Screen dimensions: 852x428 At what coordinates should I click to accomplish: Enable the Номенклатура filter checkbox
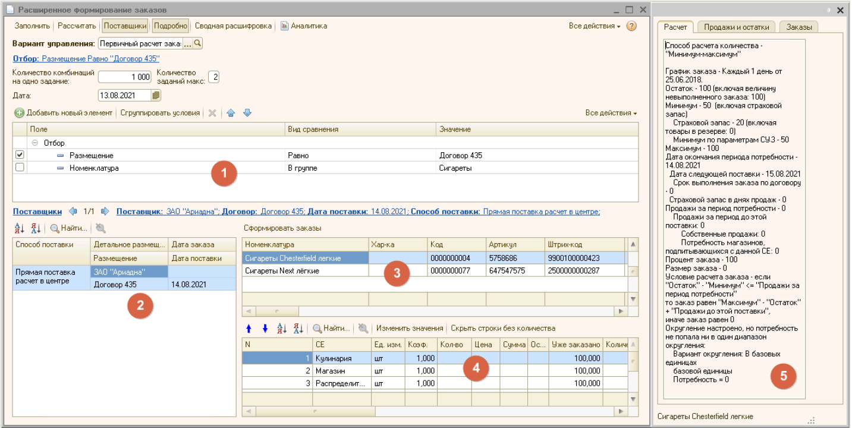pos(20,168)
